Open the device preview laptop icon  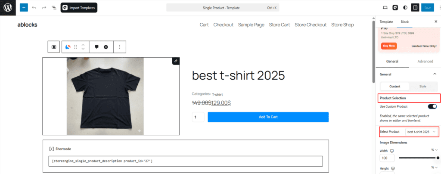tap(385, 8)
